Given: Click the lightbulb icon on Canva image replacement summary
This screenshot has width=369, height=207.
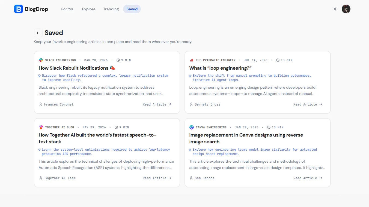Looking at the screenshot, I should pos(190,150).
